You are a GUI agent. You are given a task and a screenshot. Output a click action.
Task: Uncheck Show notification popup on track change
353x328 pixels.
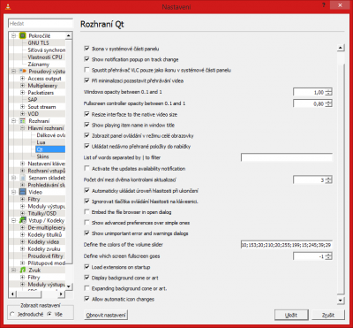(86, 59)
